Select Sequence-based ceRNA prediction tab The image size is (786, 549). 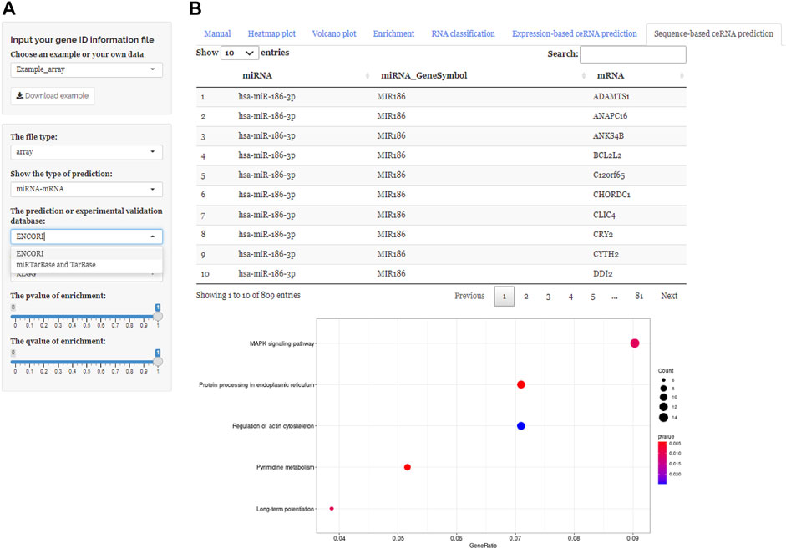point(713,34)
